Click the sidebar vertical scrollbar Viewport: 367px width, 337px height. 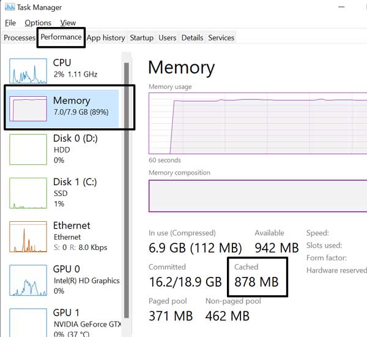pos(127,184)
